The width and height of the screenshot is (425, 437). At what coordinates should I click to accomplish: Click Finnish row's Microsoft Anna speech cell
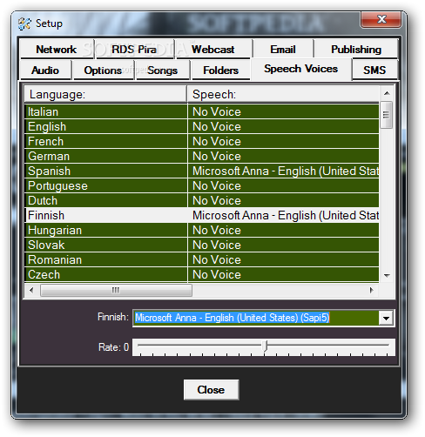click(x=284, y=215)
